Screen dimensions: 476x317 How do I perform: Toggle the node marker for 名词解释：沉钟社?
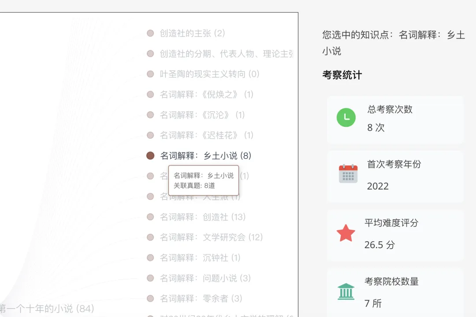(150, 258)
